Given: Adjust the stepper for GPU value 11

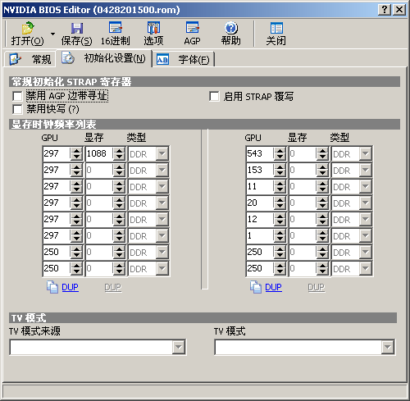Looking at the screenshot, I should [280, 186].
